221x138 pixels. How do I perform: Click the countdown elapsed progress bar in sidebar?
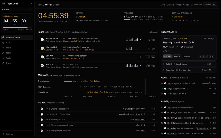click(17, 28)
